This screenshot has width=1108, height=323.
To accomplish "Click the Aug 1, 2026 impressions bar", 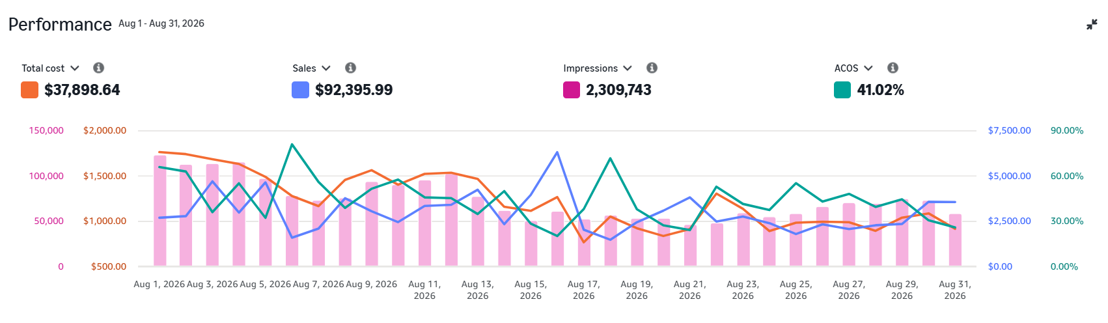I will 159,210.
